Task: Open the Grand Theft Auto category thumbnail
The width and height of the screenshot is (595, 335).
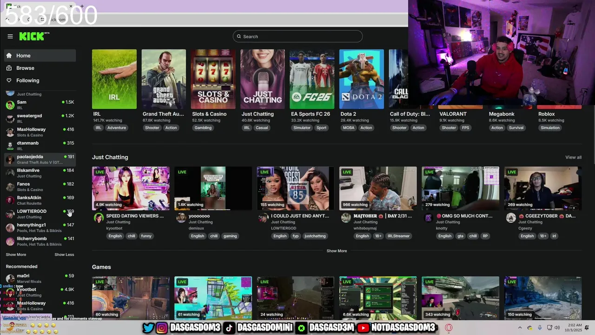Action: (x=164, y=79)
